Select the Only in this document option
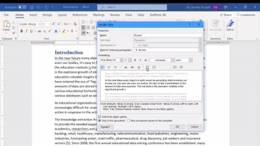Image resolution: width=260 pixels, height=146 pixels. (100, 120)
